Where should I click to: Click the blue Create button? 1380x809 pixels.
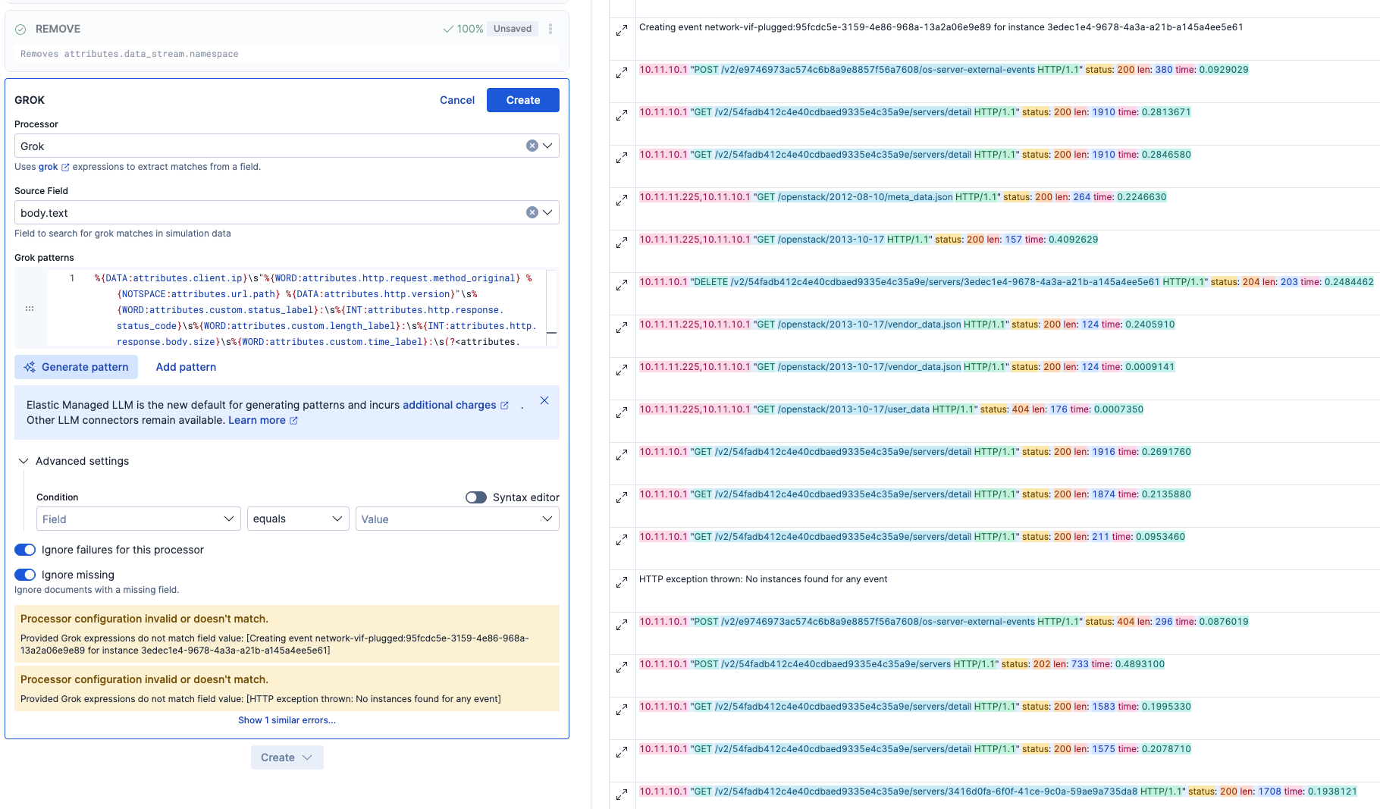tap(523, 100)
